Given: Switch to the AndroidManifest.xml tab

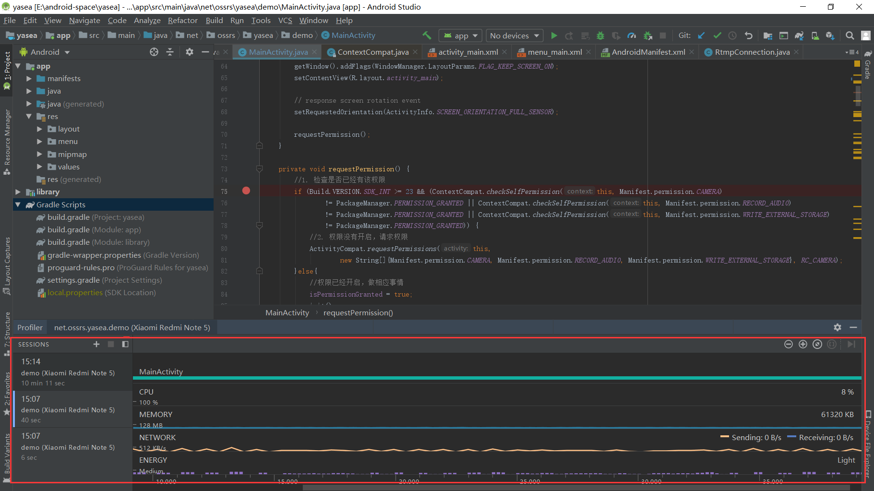Looking at the screenshot, I should coord(647,52).
